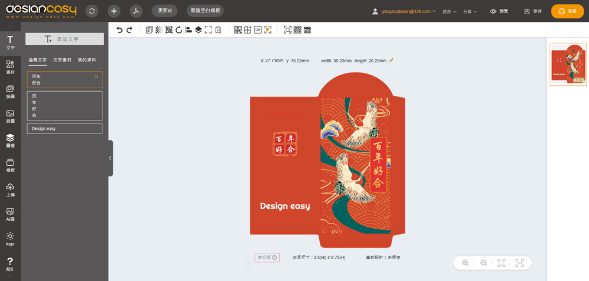This screenshot has width=589, height=281.
Task: Insert a QR code via toolbar icon
Action: [x=238, y=30]
